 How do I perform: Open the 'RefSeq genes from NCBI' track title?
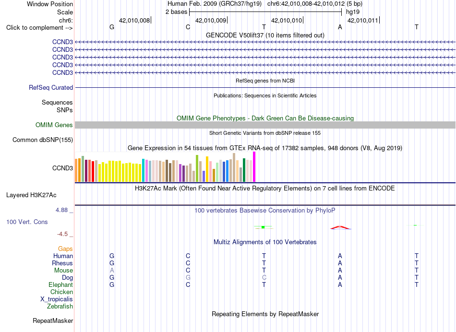pos(265,81)
